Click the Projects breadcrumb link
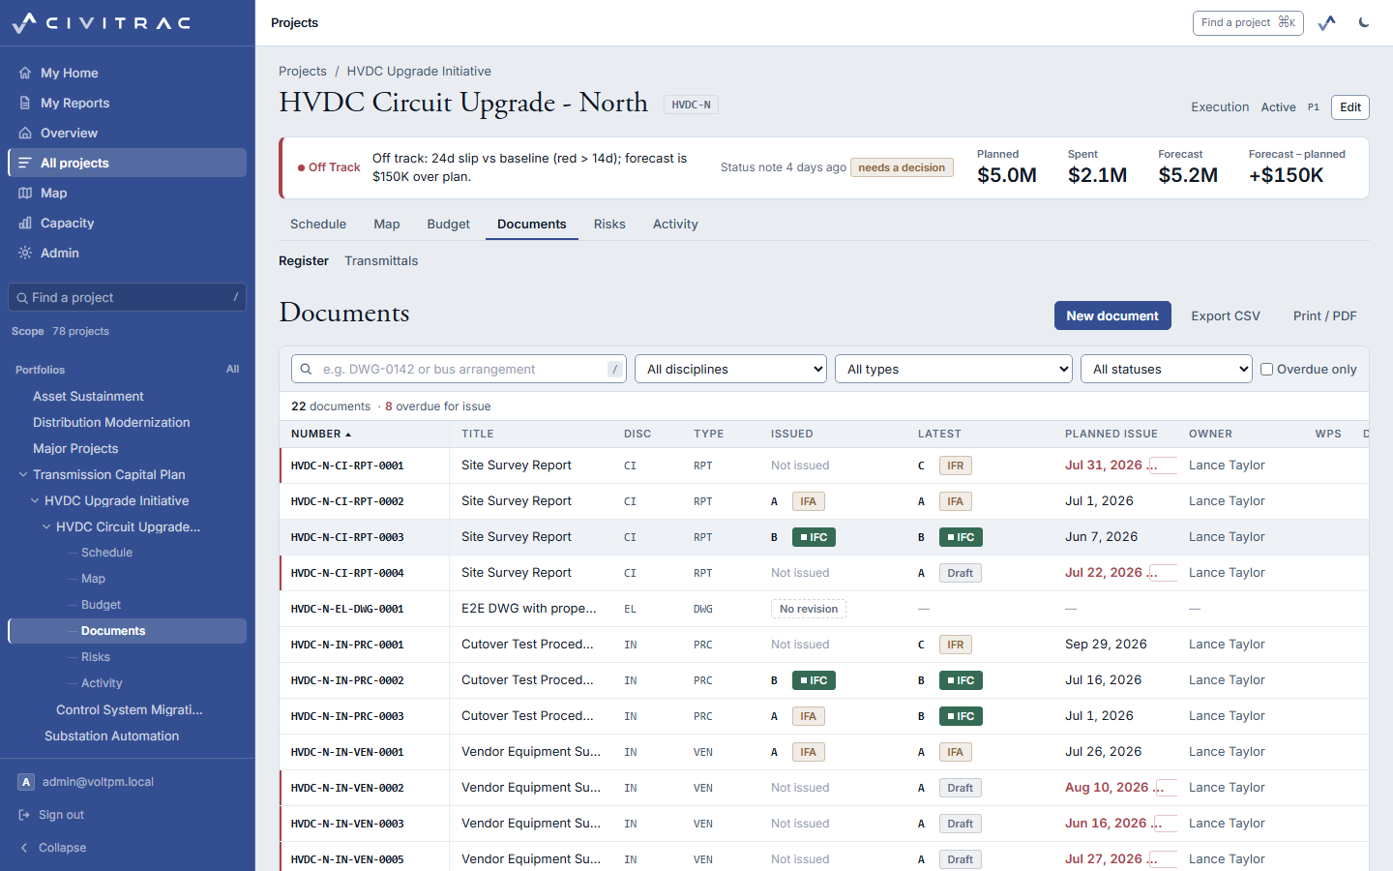Screen dimensions: 1393x871 (303, 71)
